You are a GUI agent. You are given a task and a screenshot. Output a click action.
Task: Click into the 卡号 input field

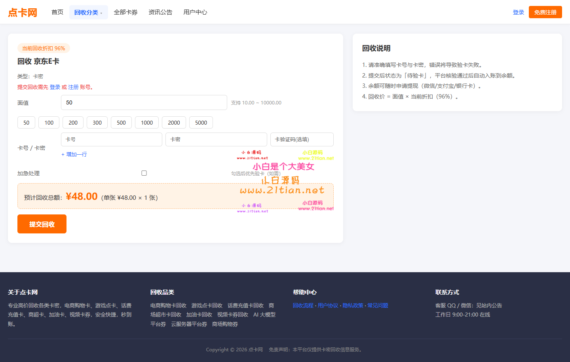(112, 139)
